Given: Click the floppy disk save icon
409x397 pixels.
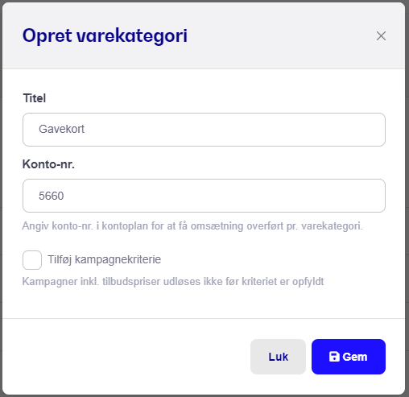Looking at the screenshot, I should [334, 357].
